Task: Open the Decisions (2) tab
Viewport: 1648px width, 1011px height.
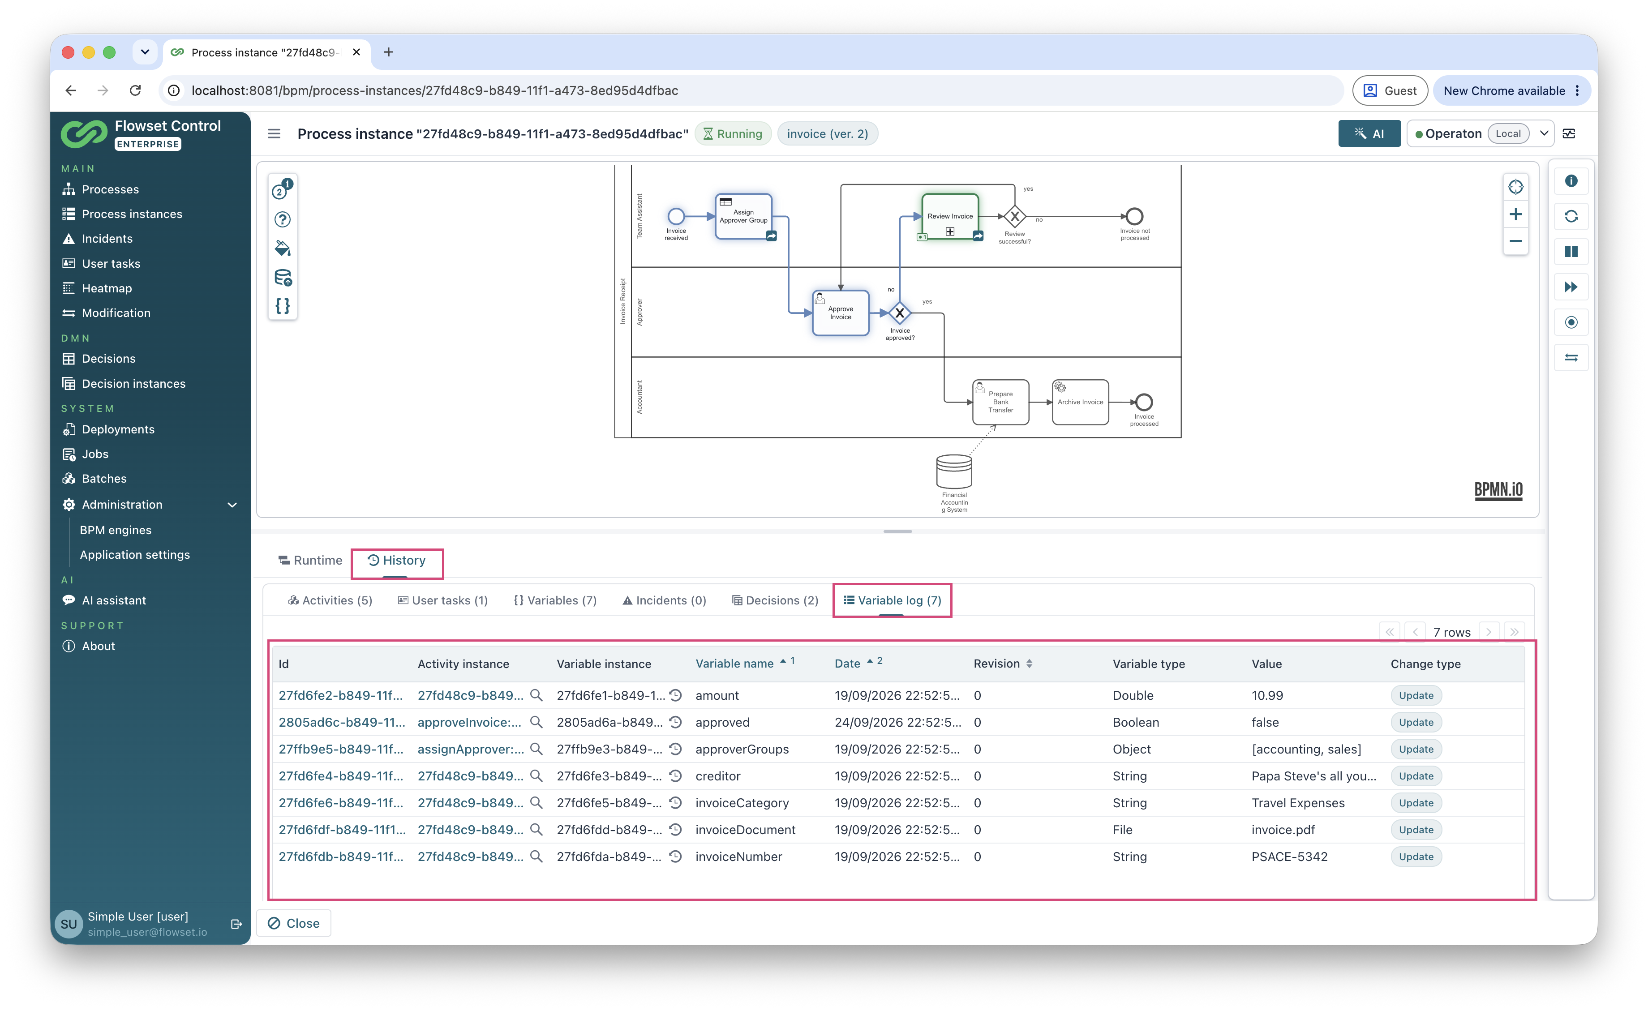Action: click(774, 600)
